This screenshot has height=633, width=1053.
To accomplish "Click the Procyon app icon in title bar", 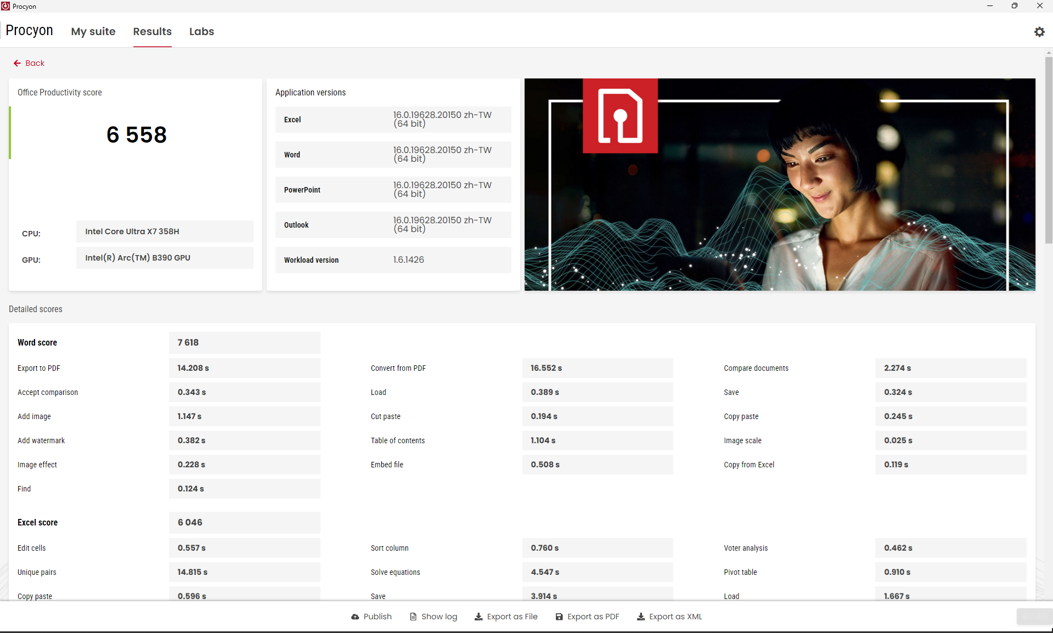I will click(5, 6).
